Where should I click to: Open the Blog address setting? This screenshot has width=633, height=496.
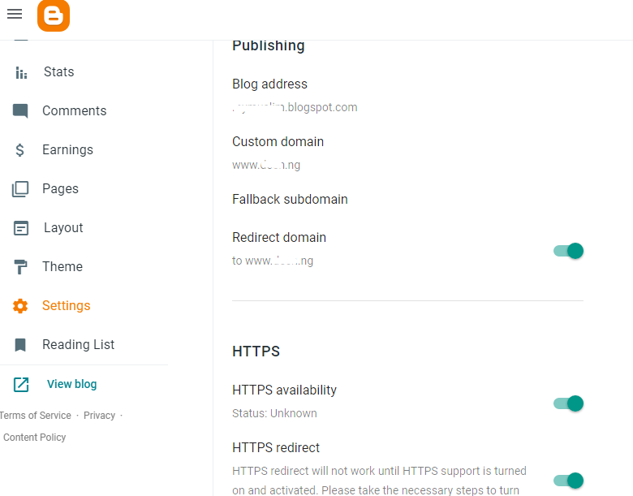(x=269, y=84)
